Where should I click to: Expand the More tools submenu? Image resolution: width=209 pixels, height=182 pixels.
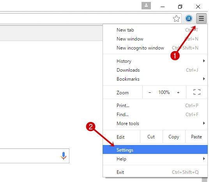[155, 124]
